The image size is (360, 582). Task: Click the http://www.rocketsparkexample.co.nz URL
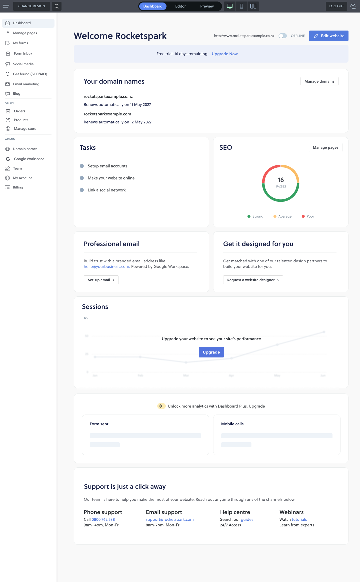pos(244,36)
